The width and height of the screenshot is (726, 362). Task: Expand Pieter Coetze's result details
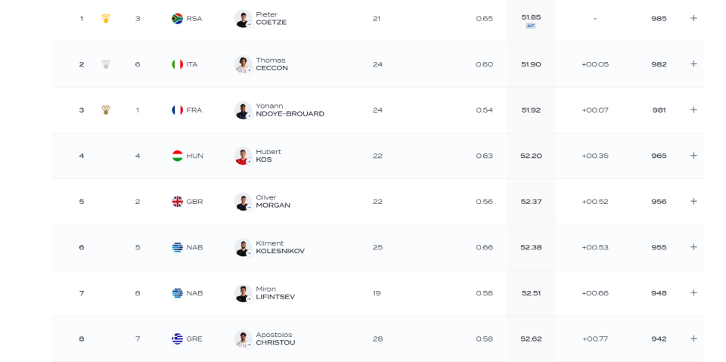693,19
